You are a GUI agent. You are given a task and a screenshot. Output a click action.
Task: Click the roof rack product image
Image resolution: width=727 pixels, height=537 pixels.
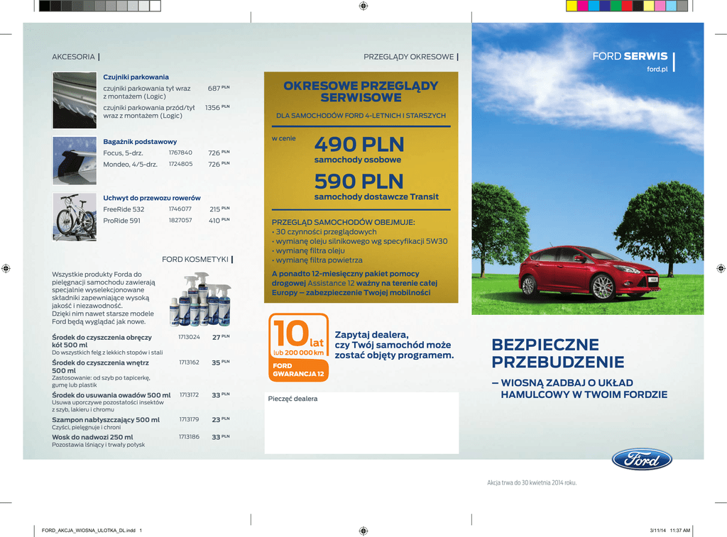[x=75, y=160]
